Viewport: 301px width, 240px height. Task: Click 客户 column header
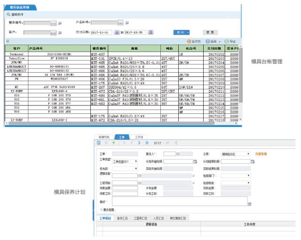pos(17,48)
